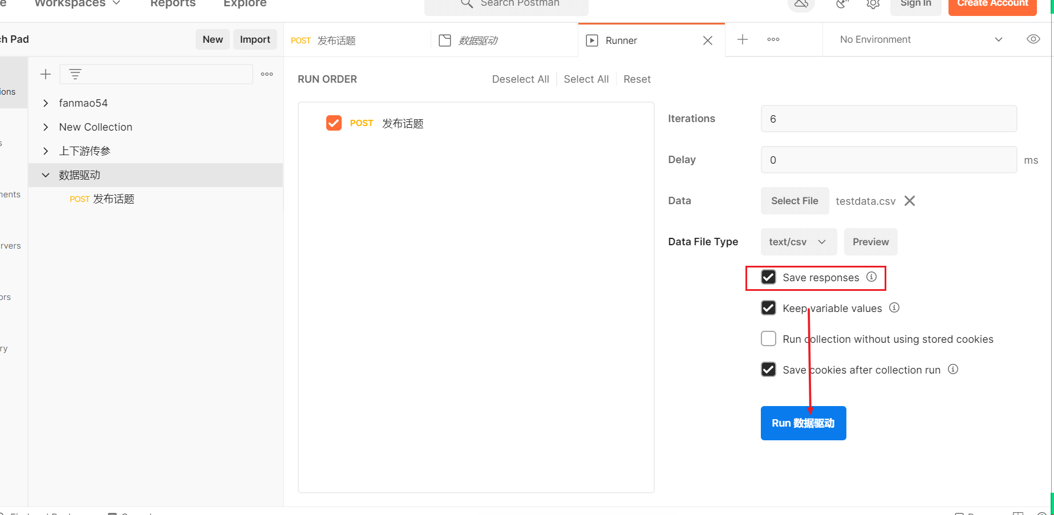Click Deselect All in run order
This screenshot has width=1054, height=515.
[x=520, y=79]
